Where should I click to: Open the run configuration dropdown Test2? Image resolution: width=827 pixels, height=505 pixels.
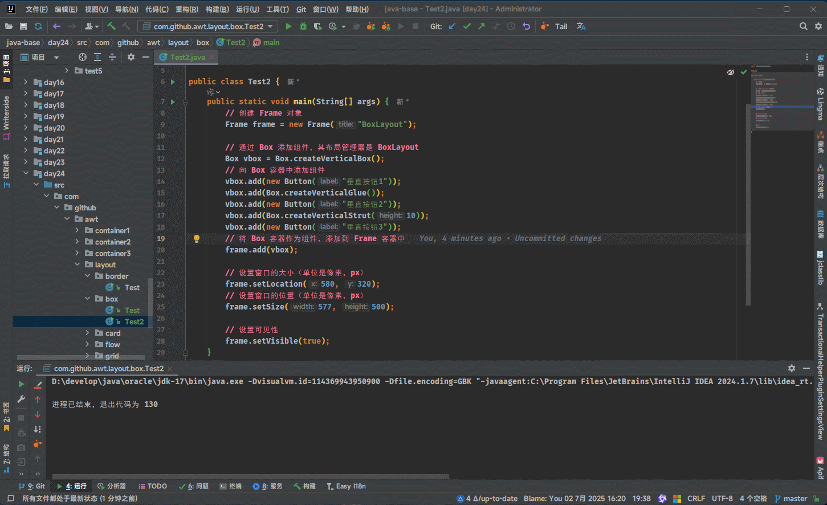[208, 26]
